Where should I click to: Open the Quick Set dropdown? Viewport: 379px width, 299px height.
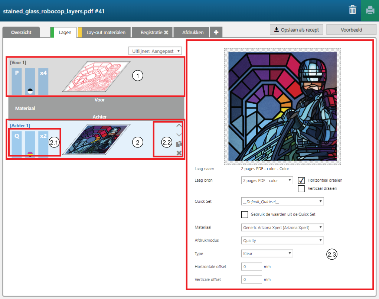282,202
